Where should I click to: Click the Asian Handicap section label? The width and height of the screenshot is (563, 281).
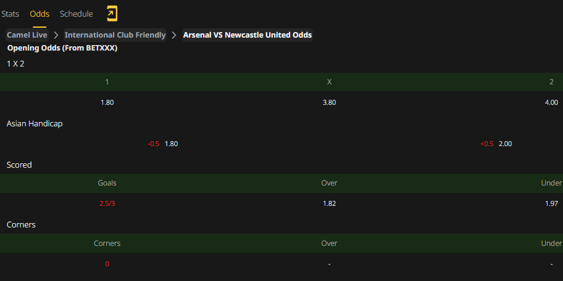[35, 124]
